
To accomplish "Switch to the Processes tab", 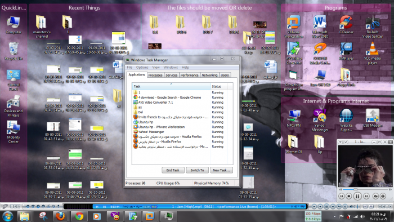I will (x=155, y=75).
